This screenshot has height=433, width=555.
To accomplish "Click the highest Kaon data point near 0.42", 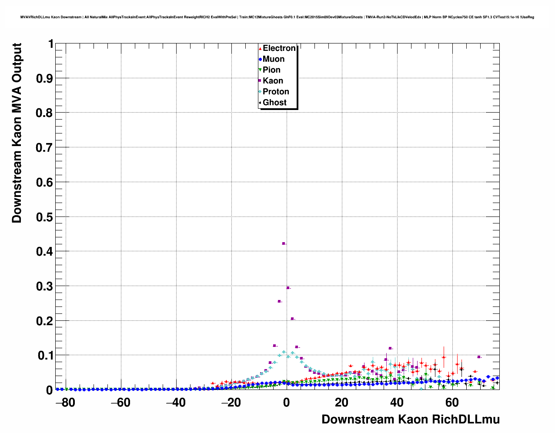I will 284,243.
